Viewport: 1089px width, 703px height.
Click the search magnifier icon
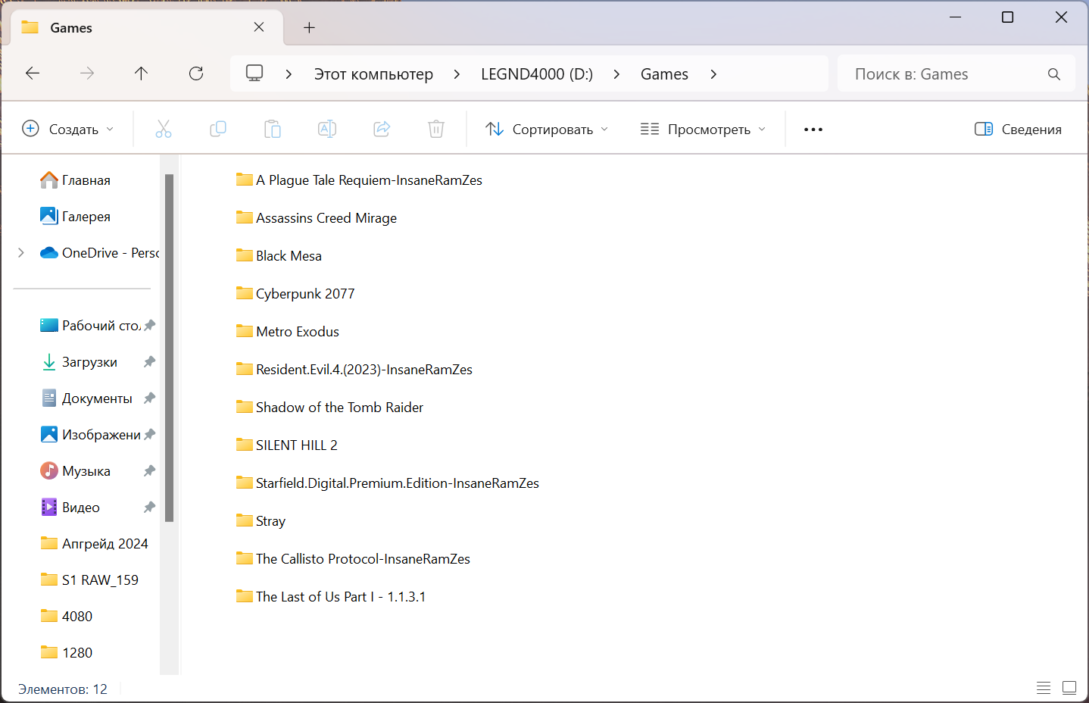point(1054,74)
